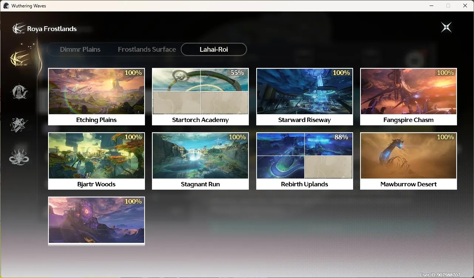The image size is (474, 278).
Task: Click the Wuthering Waves app icon in title bar
Action: pos(6,6)
